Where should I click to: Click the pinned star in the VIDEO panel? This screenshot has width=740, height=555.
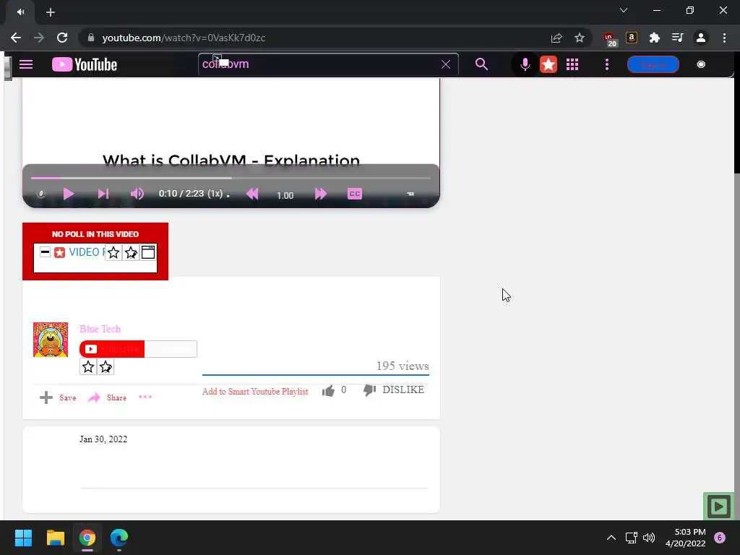coord(131,252)
